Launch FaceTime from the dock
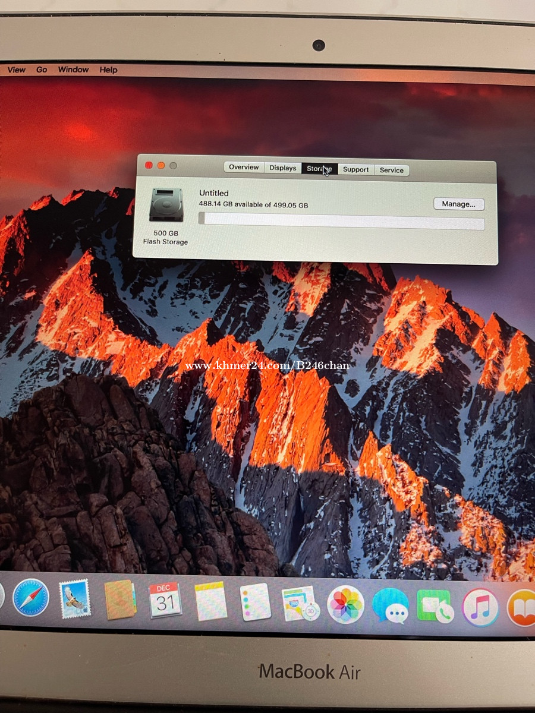 click(x=435, y=607)
